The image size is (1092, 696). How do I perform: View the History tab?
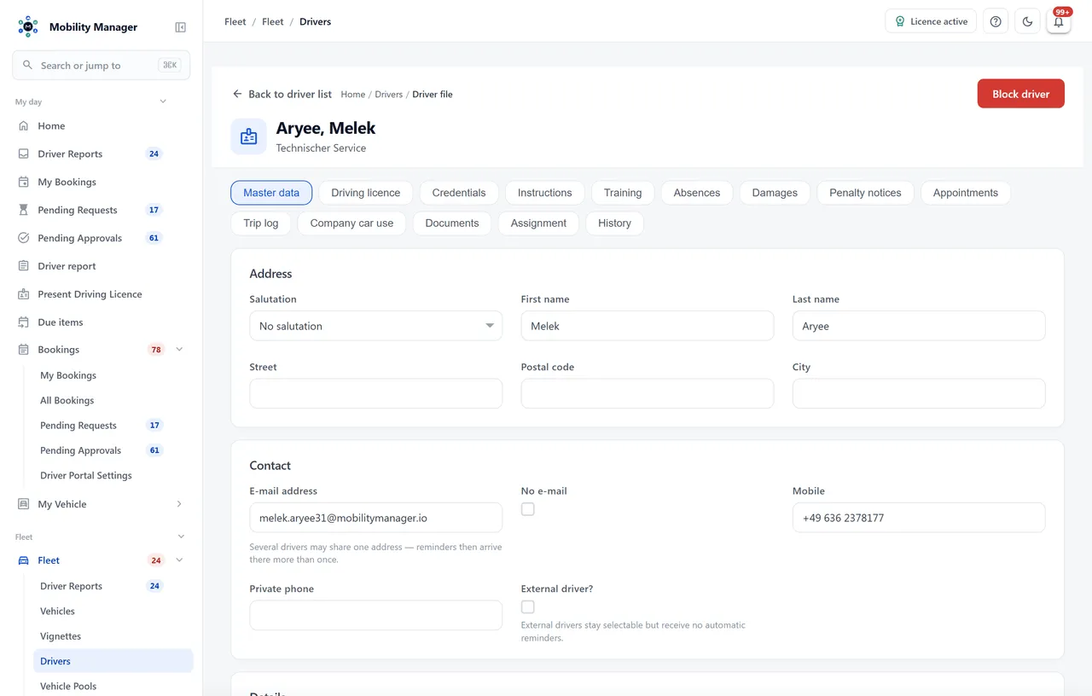coord(614,223)
